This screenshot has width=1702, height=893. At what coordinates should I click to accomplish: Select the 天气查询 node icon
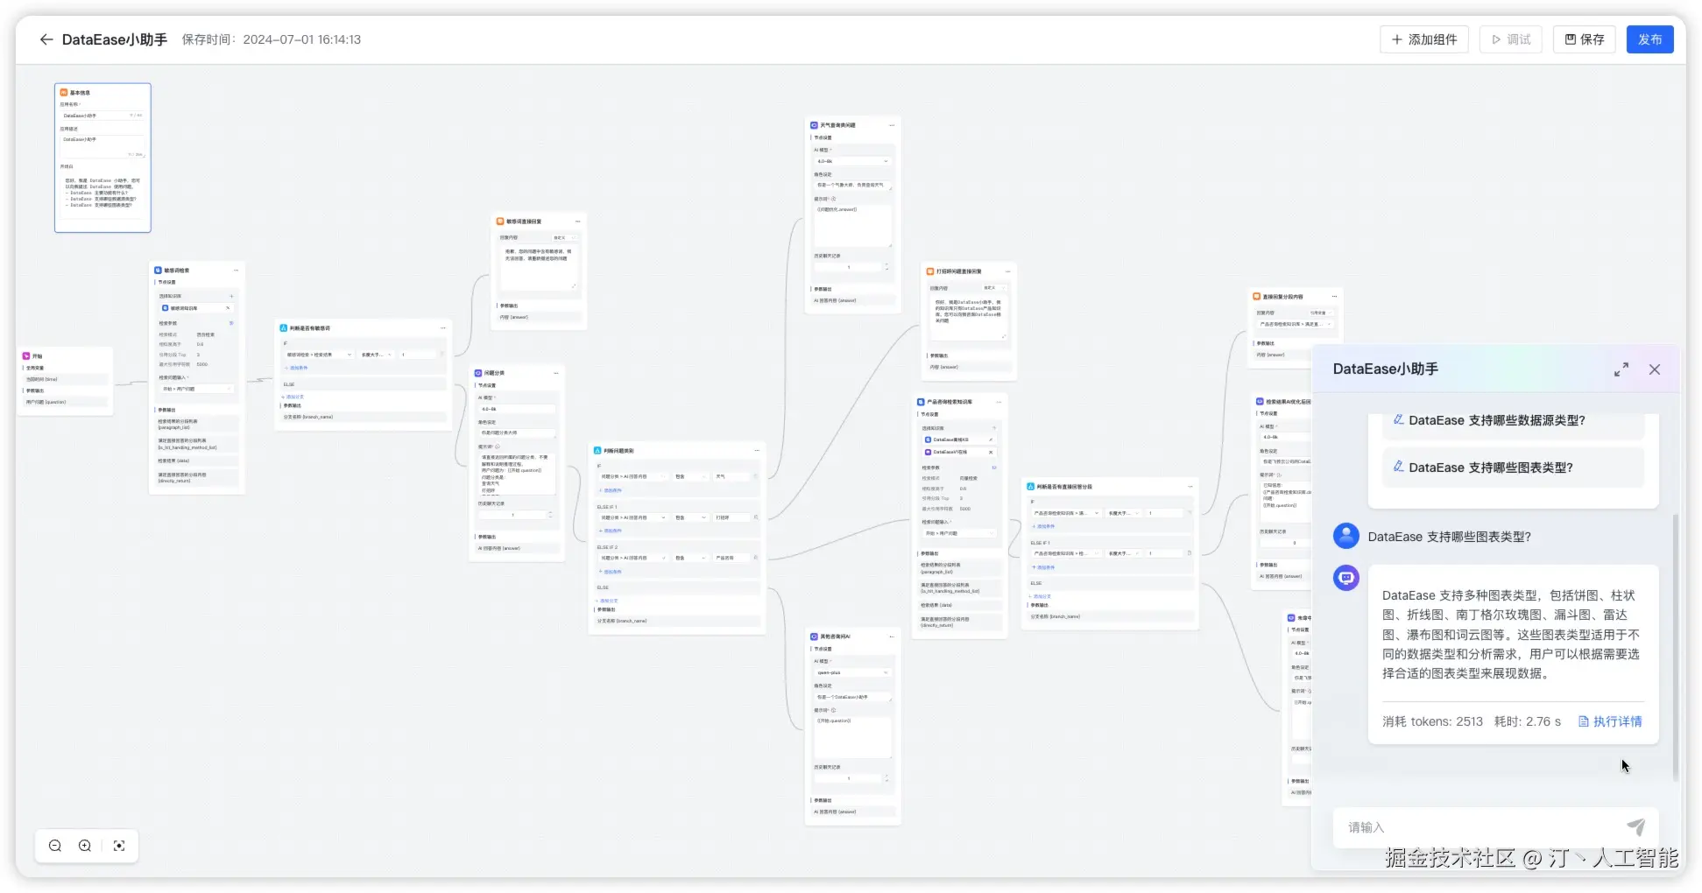click(814, 125)
